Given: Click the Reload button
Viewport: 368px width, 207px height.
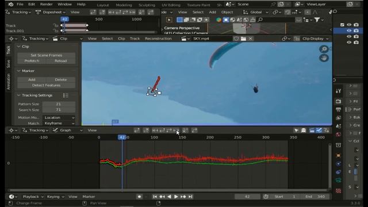Looking at the screenshot, I should [x=61, y=61].
